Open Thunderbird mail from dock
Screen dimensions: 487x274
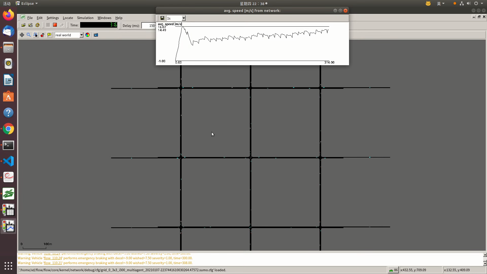(x=8, y=31)
